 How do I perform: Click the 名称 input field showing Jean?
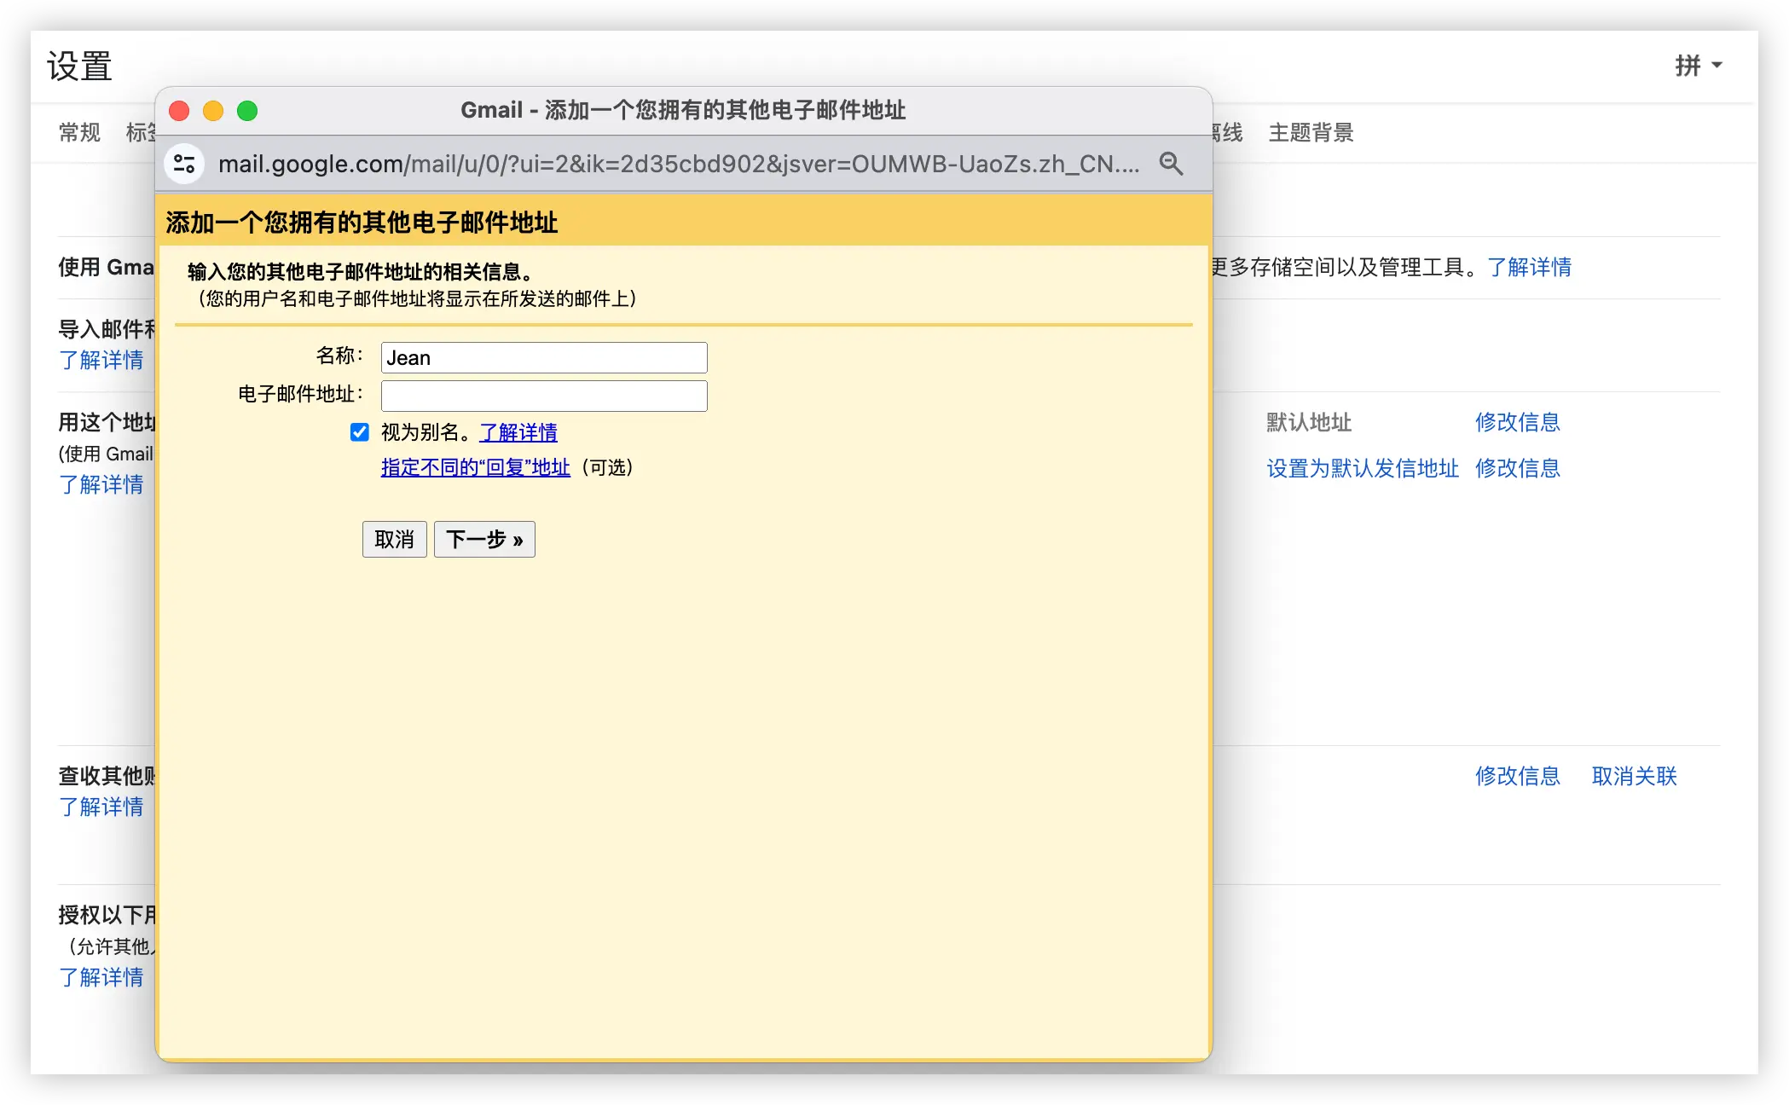click(543, 358)
